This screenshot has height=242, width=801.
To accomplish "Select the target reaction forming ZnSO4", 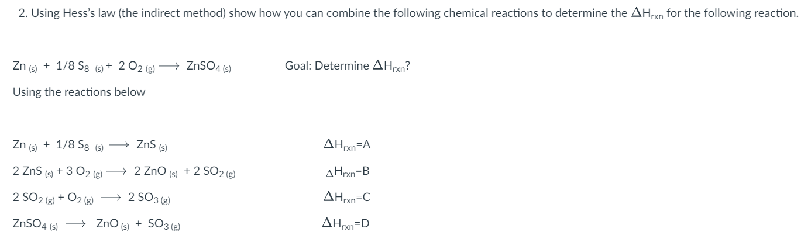I will pos(123,66).
